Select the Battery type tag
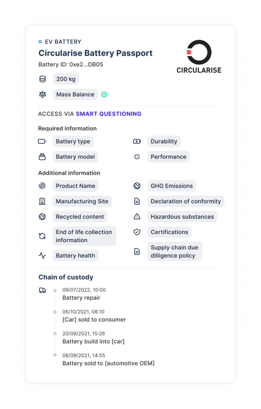 pos(73,141)
